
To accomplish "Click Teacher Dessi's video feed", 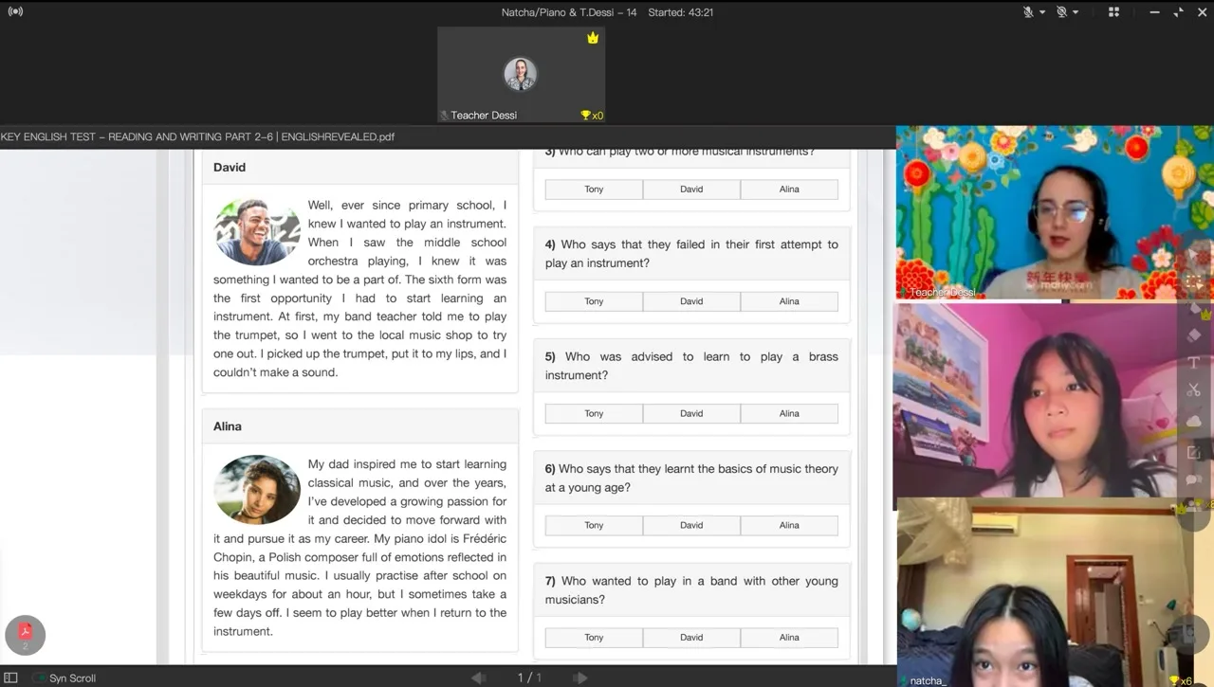I will [1055, 213].
